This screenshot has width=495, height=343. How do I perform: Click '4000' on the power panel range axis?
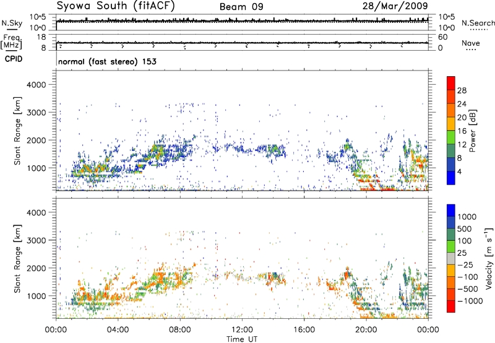point(36,85)
